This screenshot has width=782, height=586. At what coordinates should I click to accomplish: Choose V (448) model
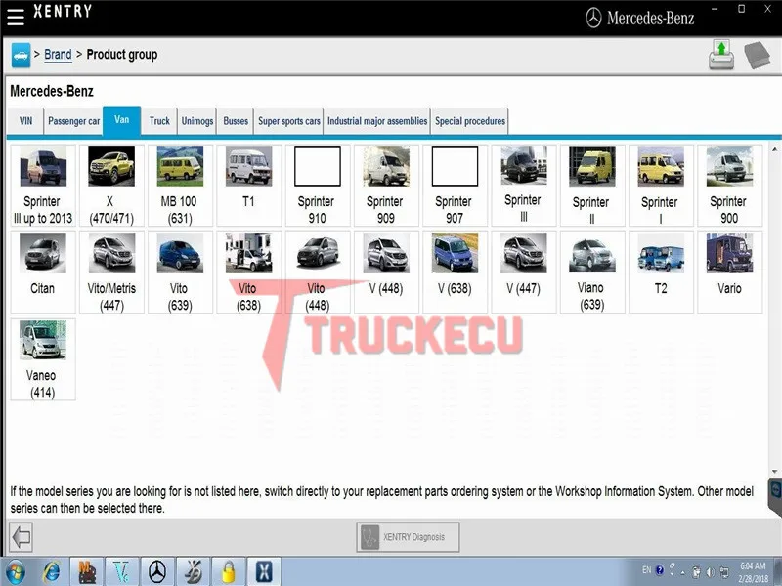coord(386,272)
